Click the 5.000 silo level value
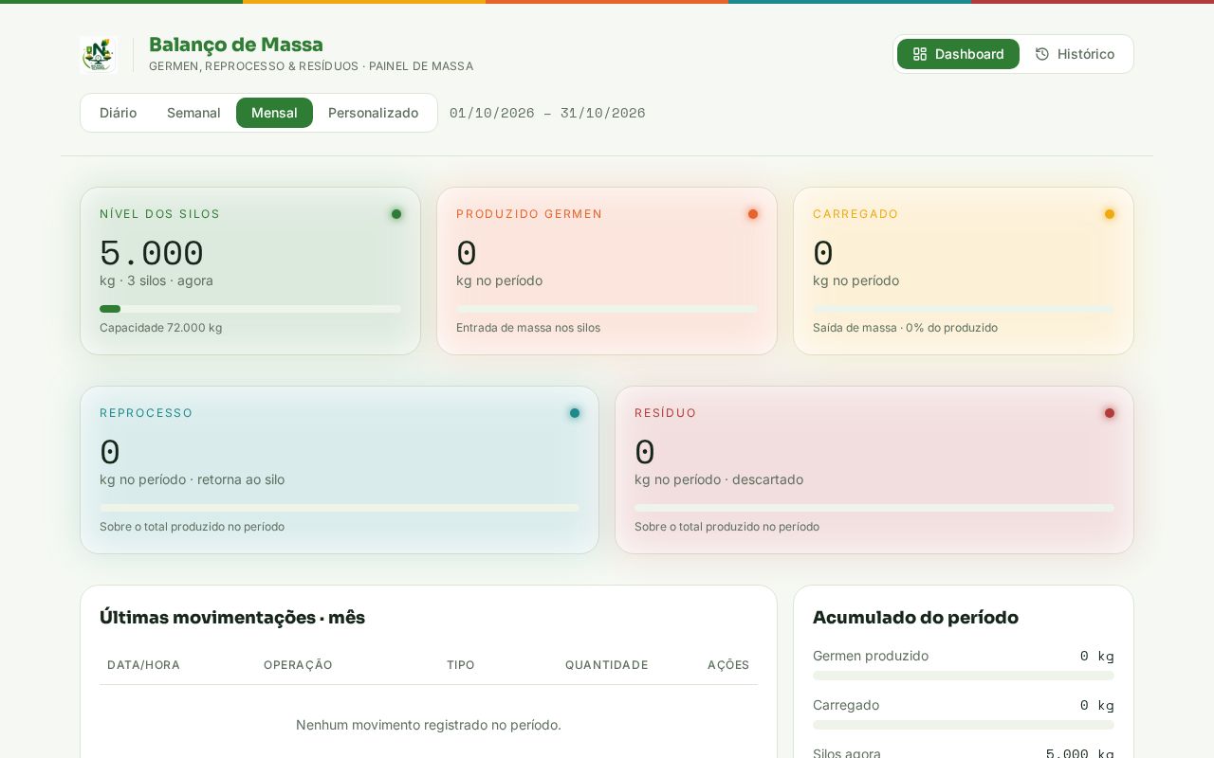Screen dimensions: 1214x758 152,253
